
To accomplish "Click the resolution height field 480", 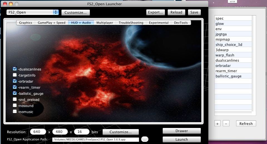I will click(60, 132).
